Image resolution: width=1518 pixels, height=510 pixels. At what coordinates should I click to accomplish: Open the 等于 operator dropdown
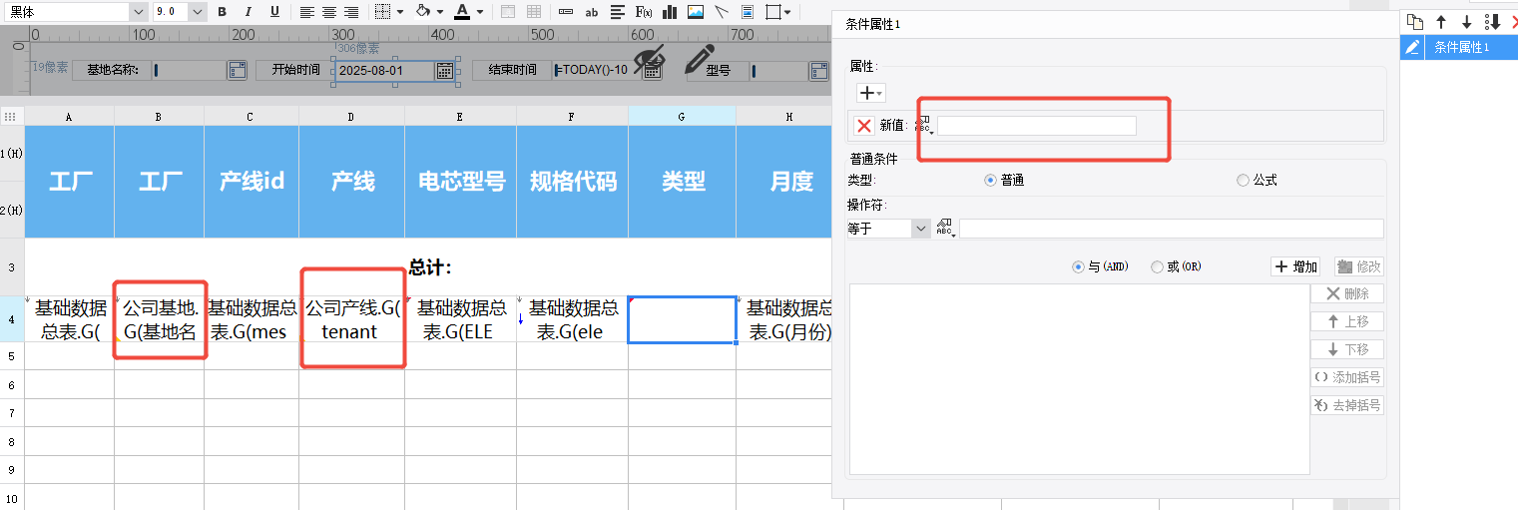920,229
